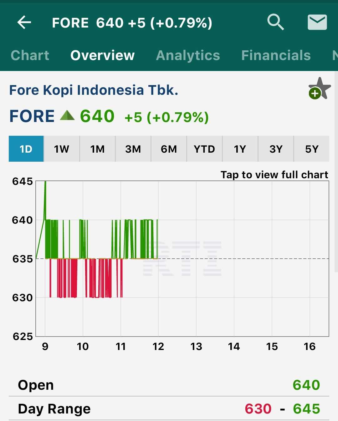Tap the 'Tap to view full chart' label

[x=274, y=175]
